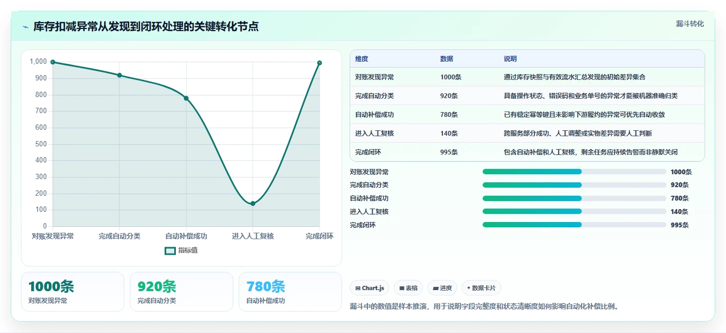
Task: Click progress value 140条
Action: [679, 212]
